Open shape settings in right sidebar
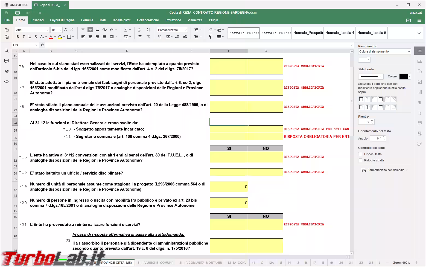Viewport: 426px width, 267px height. [420, 71]
